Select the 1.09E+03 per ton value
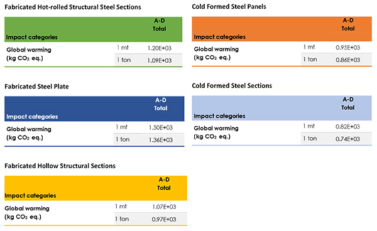The image size is (377, 231). [x=160, y=60]
